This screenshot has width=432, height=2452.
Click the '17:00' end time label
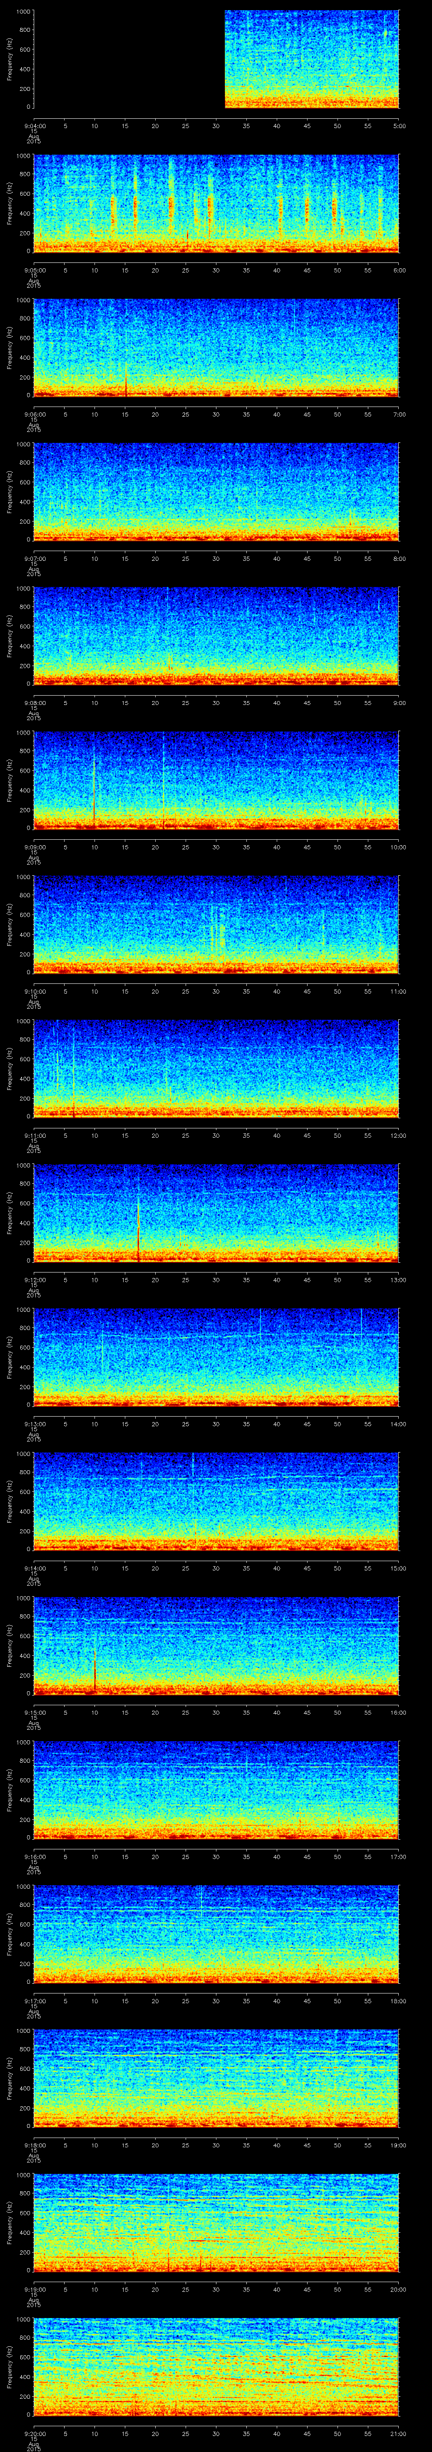pyautogui.click(x=399, y=1856)
